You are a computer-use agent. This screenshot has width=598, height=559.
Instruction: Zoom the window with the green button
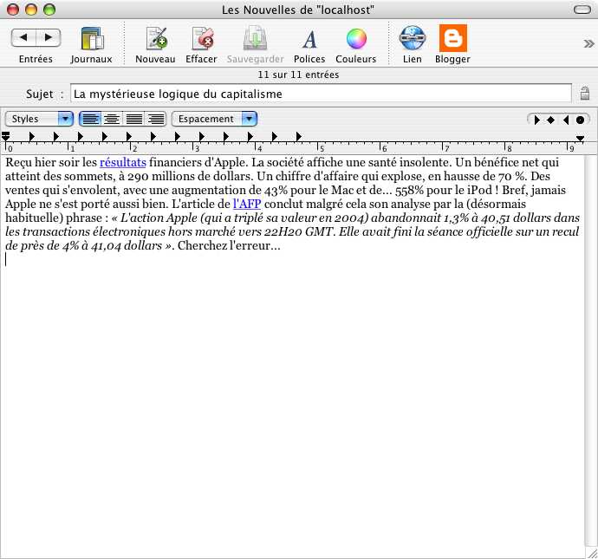(49, 10)
